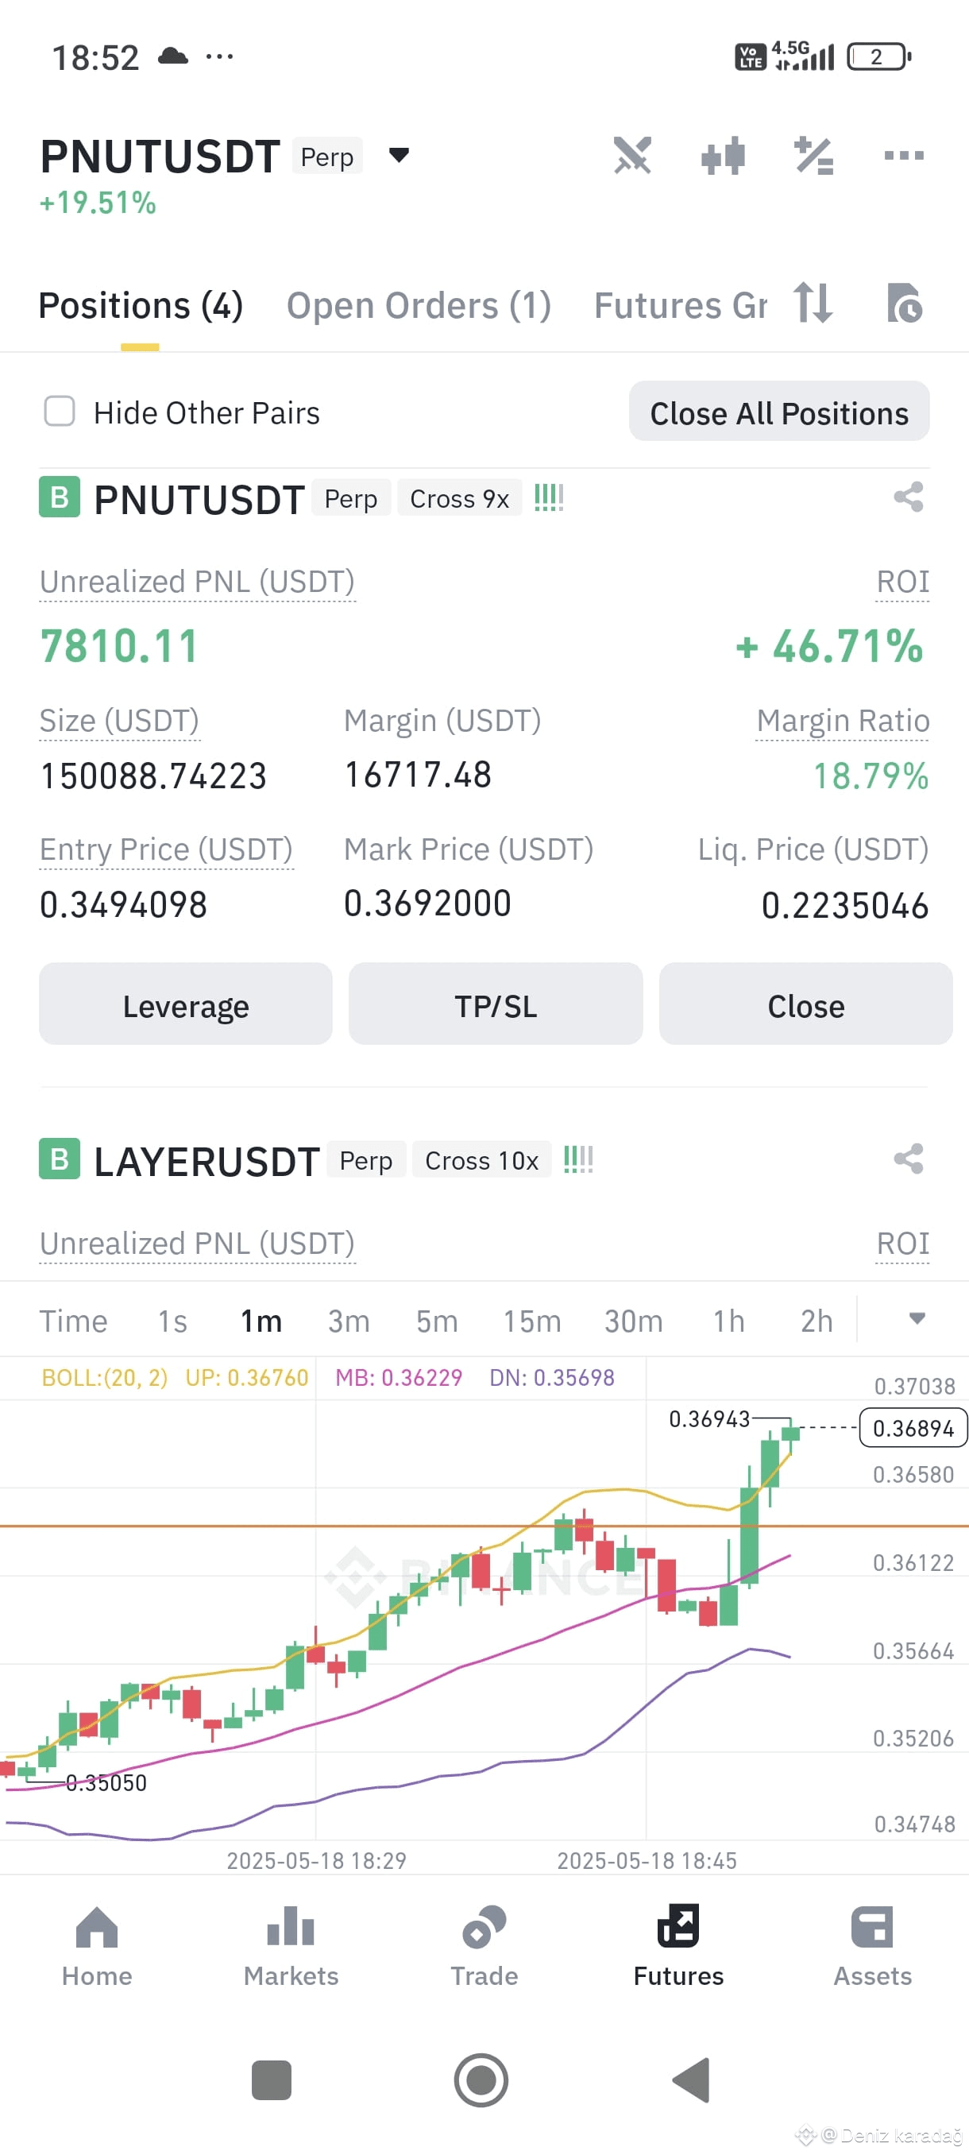Tap the Android home circle button
969x2155 pixels.
481,2080
